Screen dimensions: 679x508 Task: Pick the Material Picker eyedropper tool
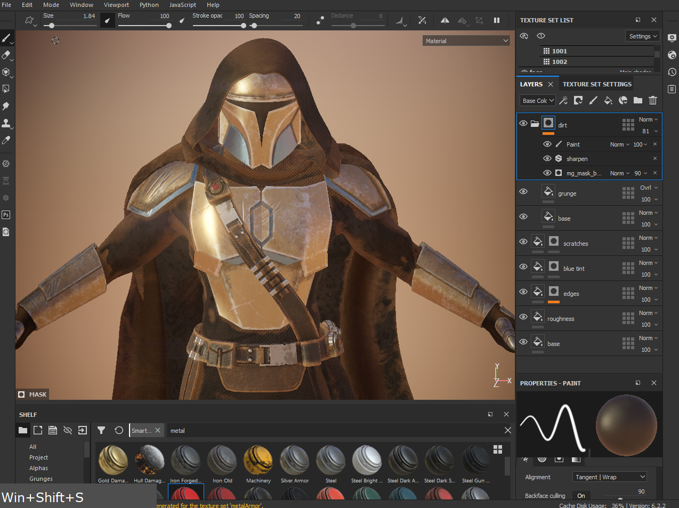pyautogui.click(x=6, y=140)
